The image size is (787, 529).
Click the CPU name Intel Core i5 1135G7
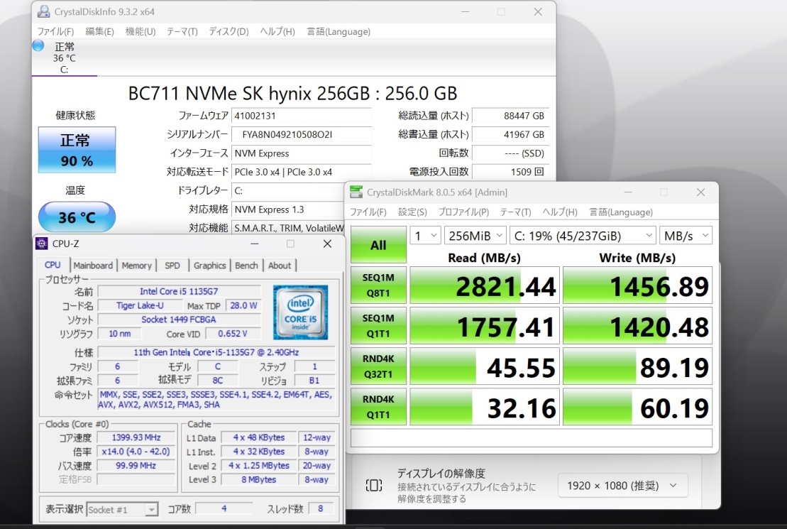pyautogui.click(x=179, y=291)
